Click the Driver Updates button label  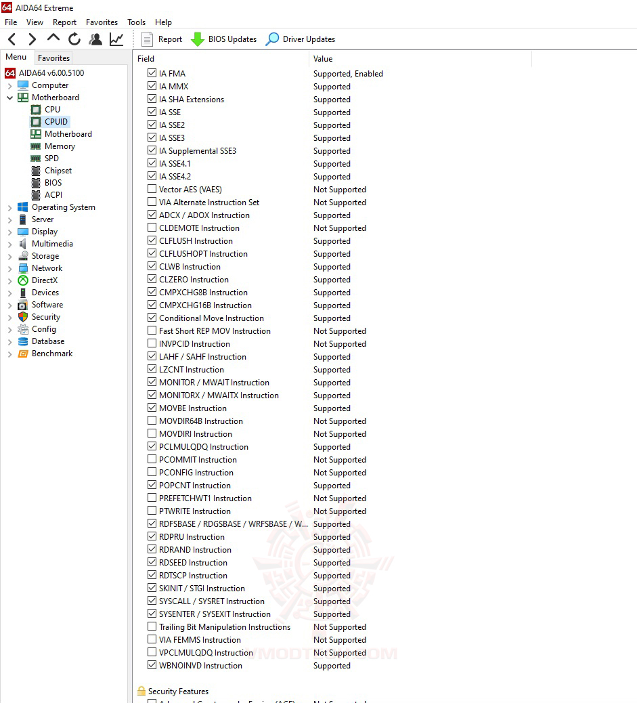tap(309, 39)
